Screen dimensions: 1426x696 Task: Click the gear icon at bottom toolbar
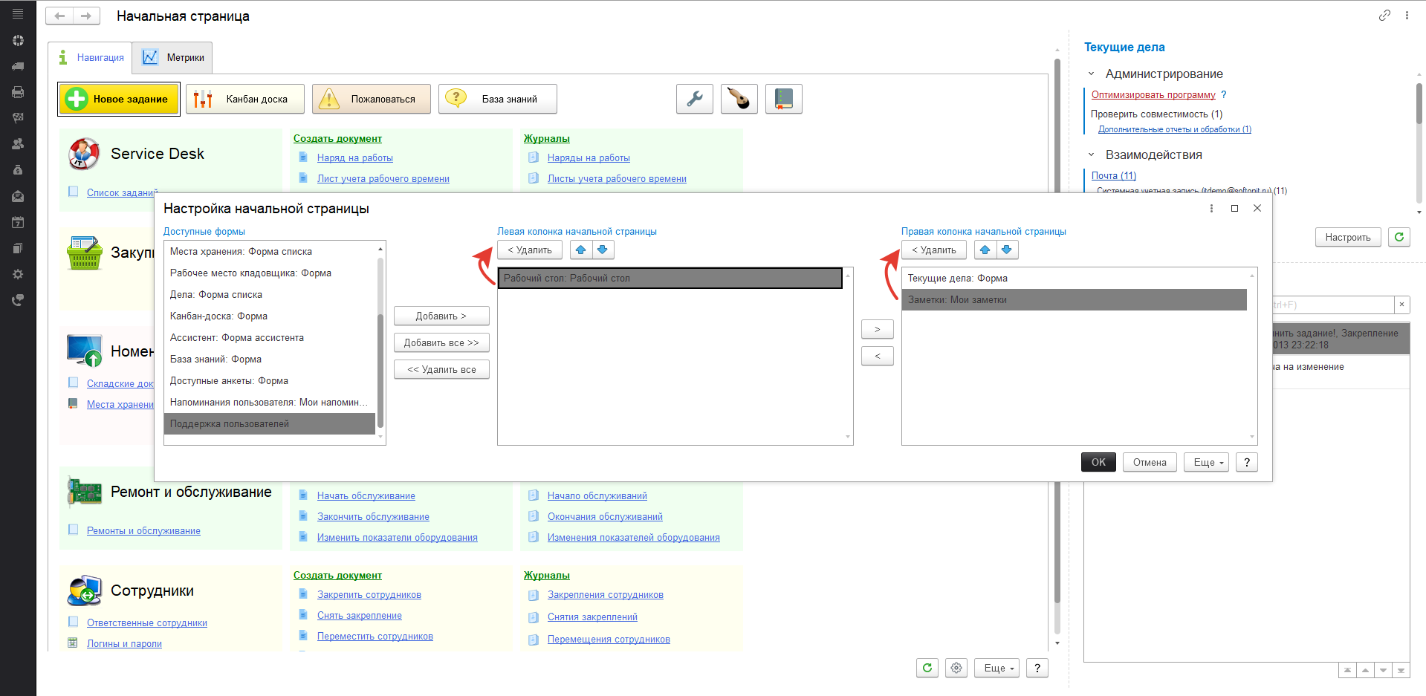[956, 668]
